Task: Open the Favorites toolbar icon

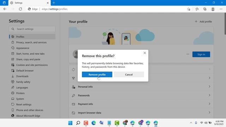Action: [197, 9]
